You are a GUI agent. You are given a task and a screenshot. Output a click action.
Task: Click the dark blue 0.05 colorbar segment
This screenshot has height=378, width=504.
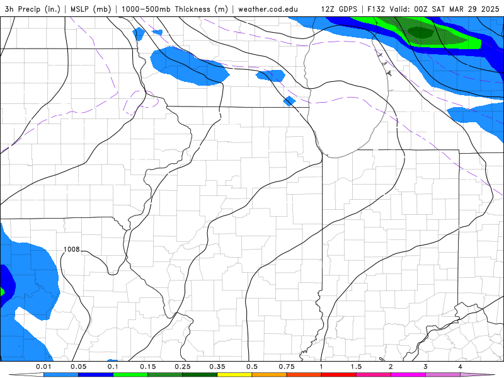click(96, 375)
